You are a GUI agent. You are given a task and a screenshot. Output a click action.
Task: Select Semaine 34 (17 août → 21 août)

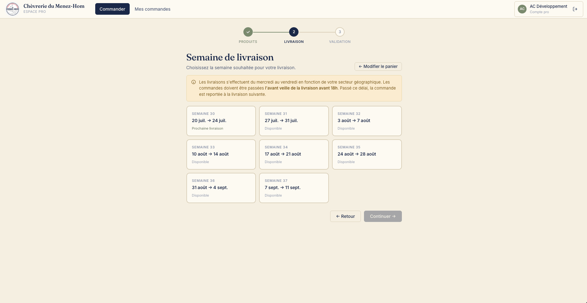(294, 155)
